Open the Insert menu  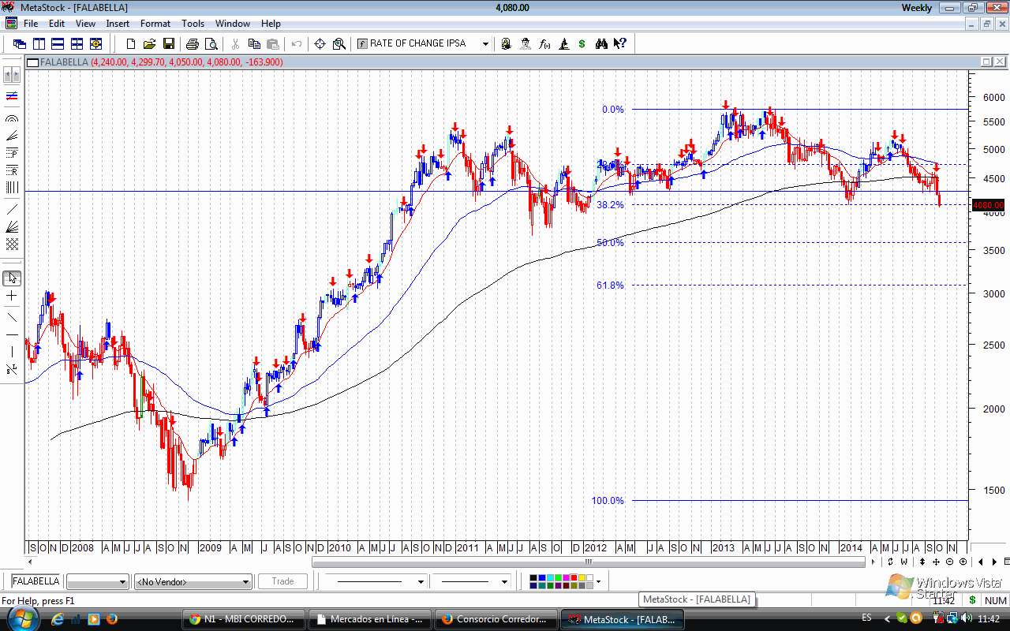(118, 24)
